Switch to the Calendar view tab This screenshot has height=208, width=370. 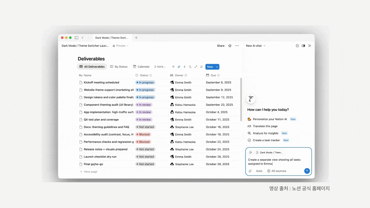pyautogui.click(x=141, y=67)
